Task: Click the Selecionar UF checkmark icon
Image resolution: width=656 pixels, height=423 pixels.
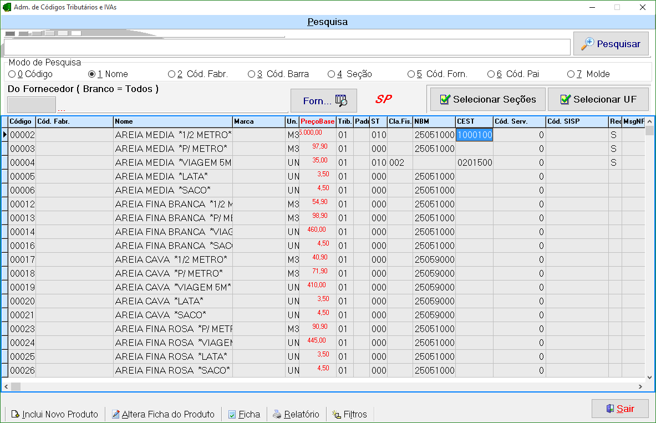Action: pos(565,99)
